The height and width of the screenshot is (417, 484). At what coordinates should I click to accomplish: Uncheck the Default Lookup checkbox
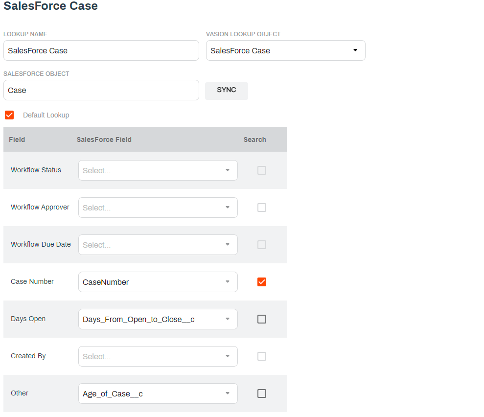pos(9,115)
